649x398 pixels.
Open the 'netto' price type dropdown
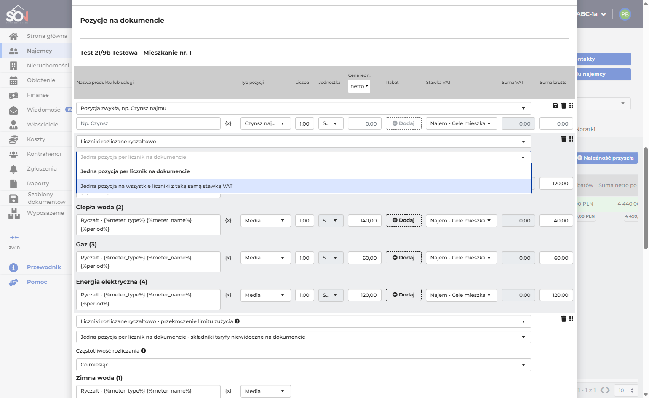point(359,86)
